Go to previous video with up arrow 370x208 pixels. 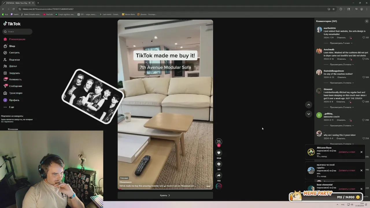[x=309, y=105]
